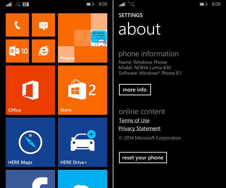The height and width of the screenshot is (188, 226).
Task: Tap the Messaging tile with smiley face
Action: point(43,25)
